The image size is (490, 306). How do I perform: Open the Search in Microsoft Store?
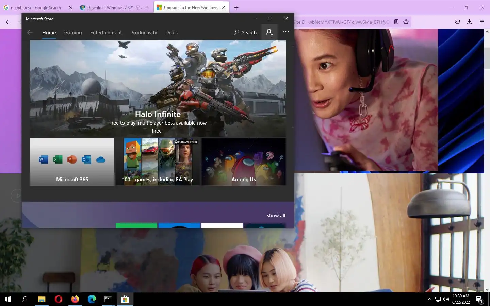(x=245, y=33)
